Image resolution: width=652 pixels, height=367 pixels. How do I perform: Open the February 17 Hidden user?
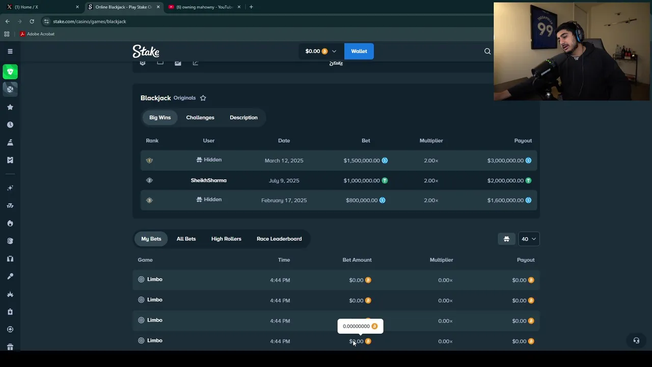(x=209, y=200)
